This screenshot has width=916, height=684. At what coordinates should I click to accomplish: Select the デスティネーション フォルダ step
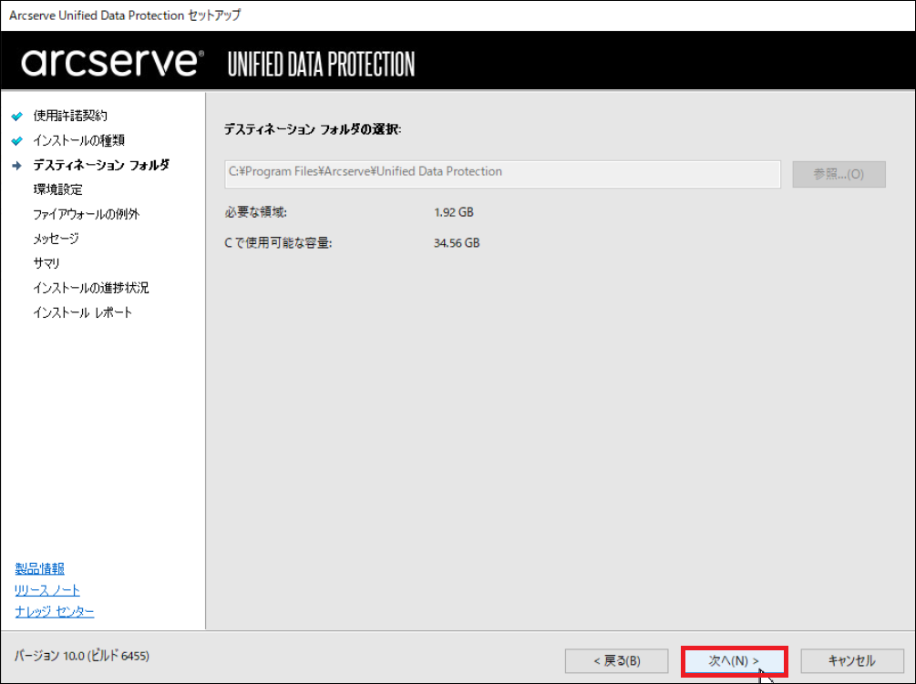point(101,165)
